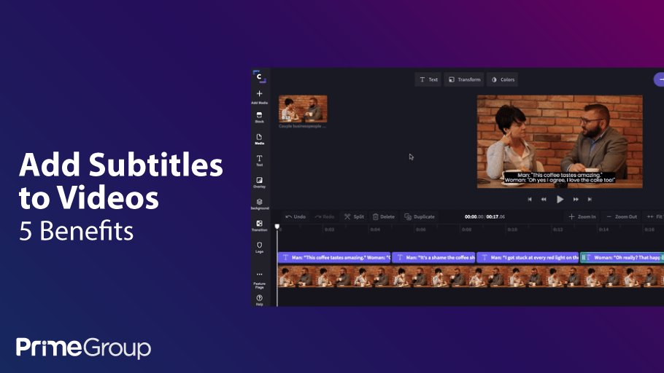Skip to the end of the video
Screen dimensions: 664x373
[x=590, y=199]
